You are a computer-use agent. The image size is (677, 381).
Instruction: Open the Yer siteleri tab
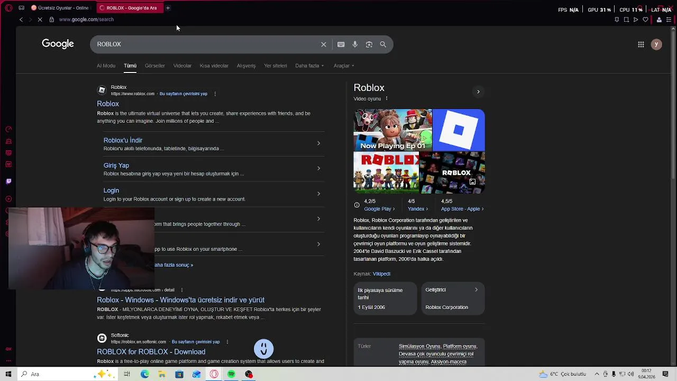pos(276,66)
